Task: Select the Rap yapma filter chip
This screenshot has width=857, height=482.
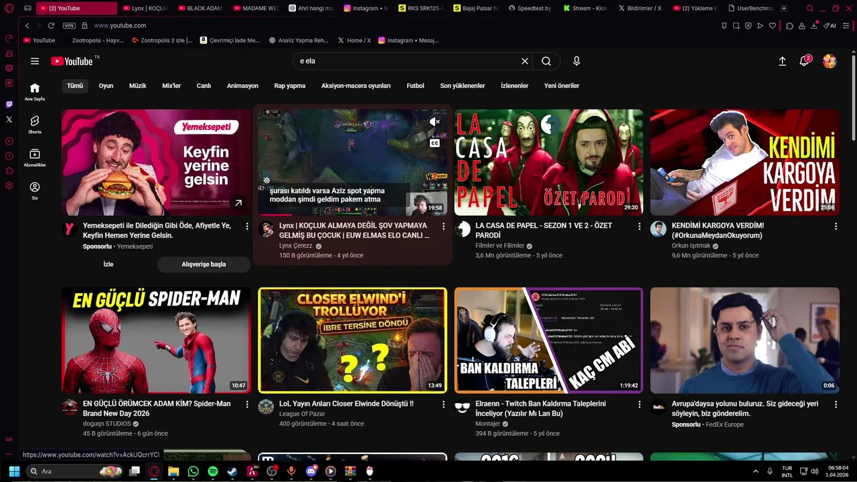Action: pyautogui.click(x=290, y=86)
